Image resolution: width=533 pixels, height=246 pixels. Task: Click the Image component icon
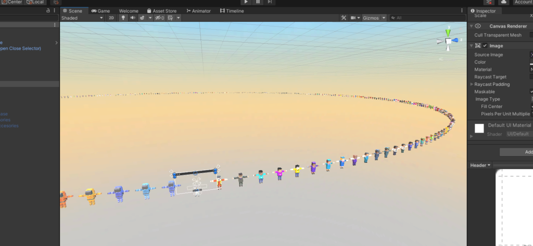point(478,46)
